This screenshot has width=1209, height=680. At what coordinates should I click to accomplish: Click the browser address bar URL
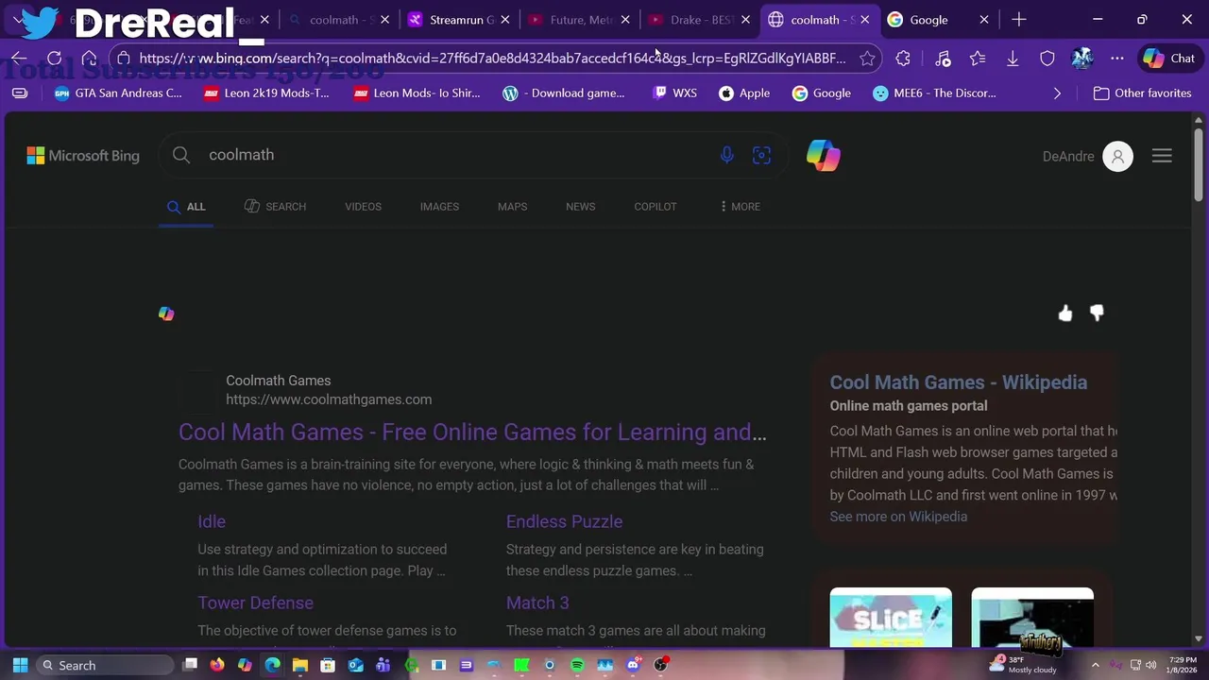tap(491, 59)
